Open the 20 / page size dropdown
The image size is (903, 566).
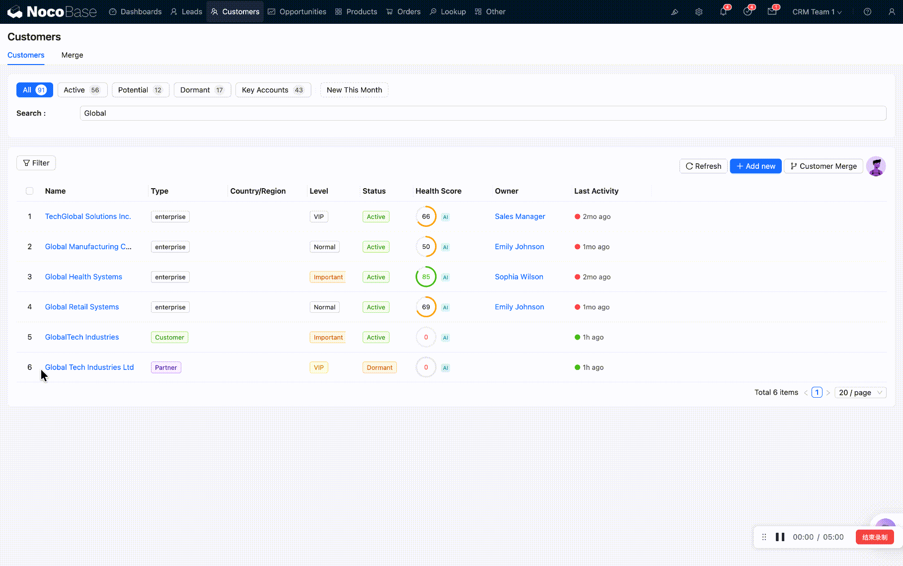click(860, 393)
